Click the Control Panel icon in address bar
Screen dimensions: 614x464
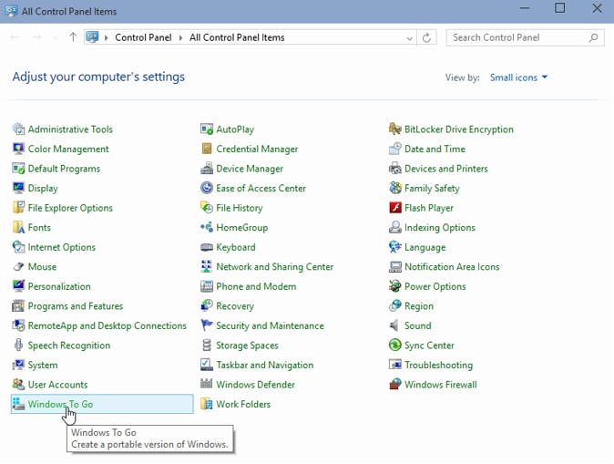[x=92, y=37]
